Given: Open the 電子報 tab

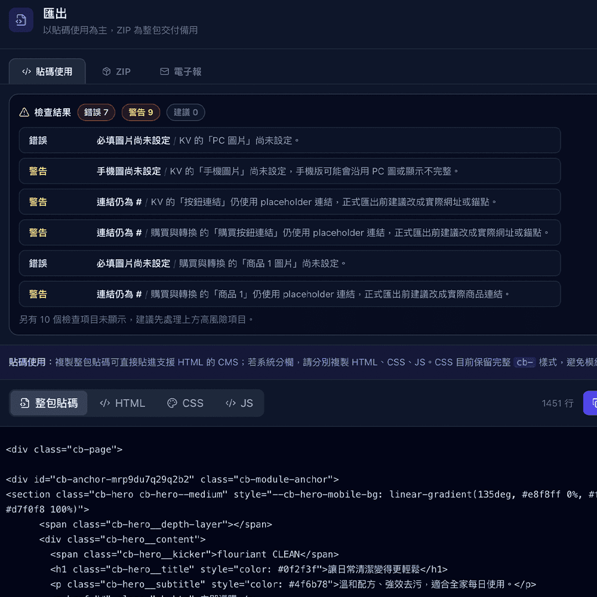Looking at the screenshot, I should [x=180, y=72].
